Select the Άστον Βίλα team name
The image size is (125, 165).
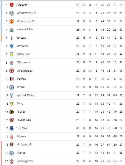[23, 54]
